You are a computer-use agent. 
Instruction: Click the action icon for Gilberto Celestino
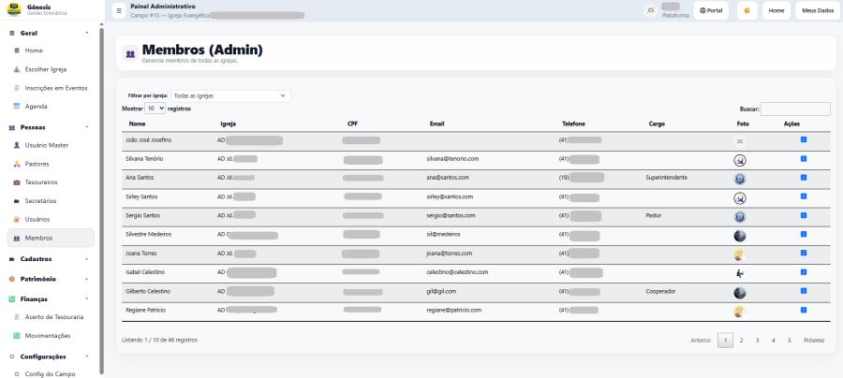804,290
